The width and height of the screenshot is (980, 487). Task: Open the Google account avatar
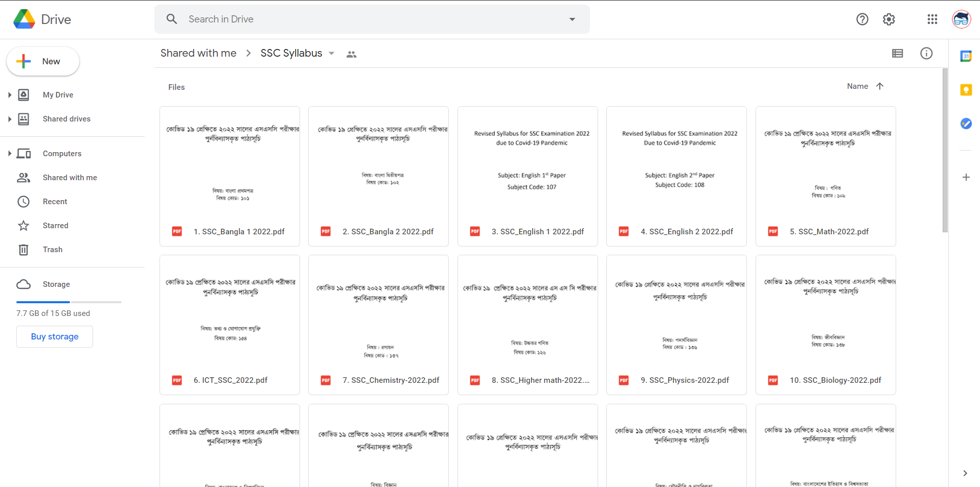tap(962, 19)
